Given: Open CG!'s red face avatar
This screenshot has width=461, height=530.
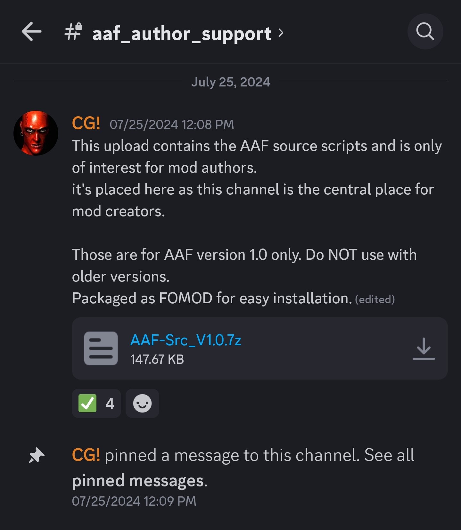Looking at the screenshot, I should tap(36, 133).
